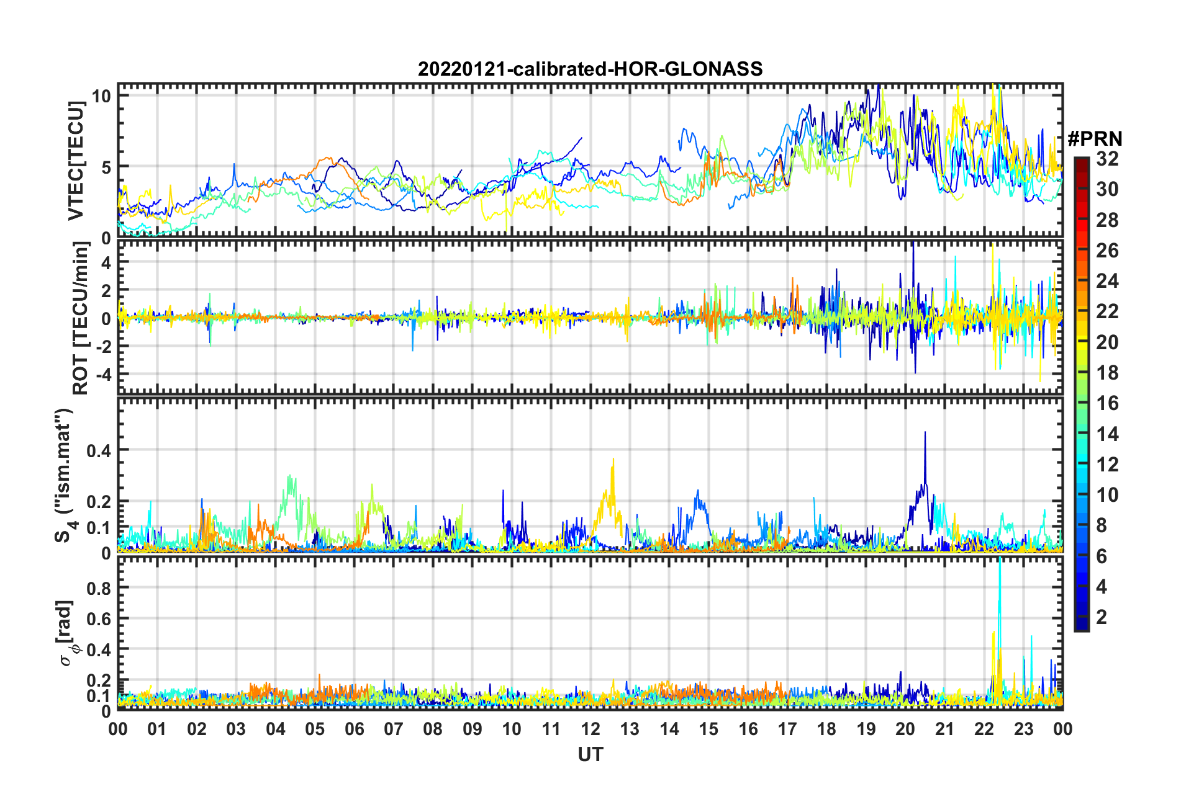The image size is (1181, 789).
Task: Click the 03 hour tick on the UT axis
Action: pos(236,728)
